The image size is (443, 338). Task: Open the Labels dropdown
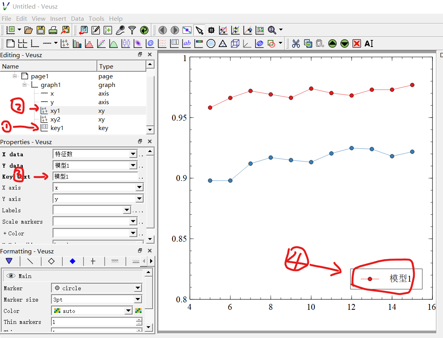click(x=127, y=210)
